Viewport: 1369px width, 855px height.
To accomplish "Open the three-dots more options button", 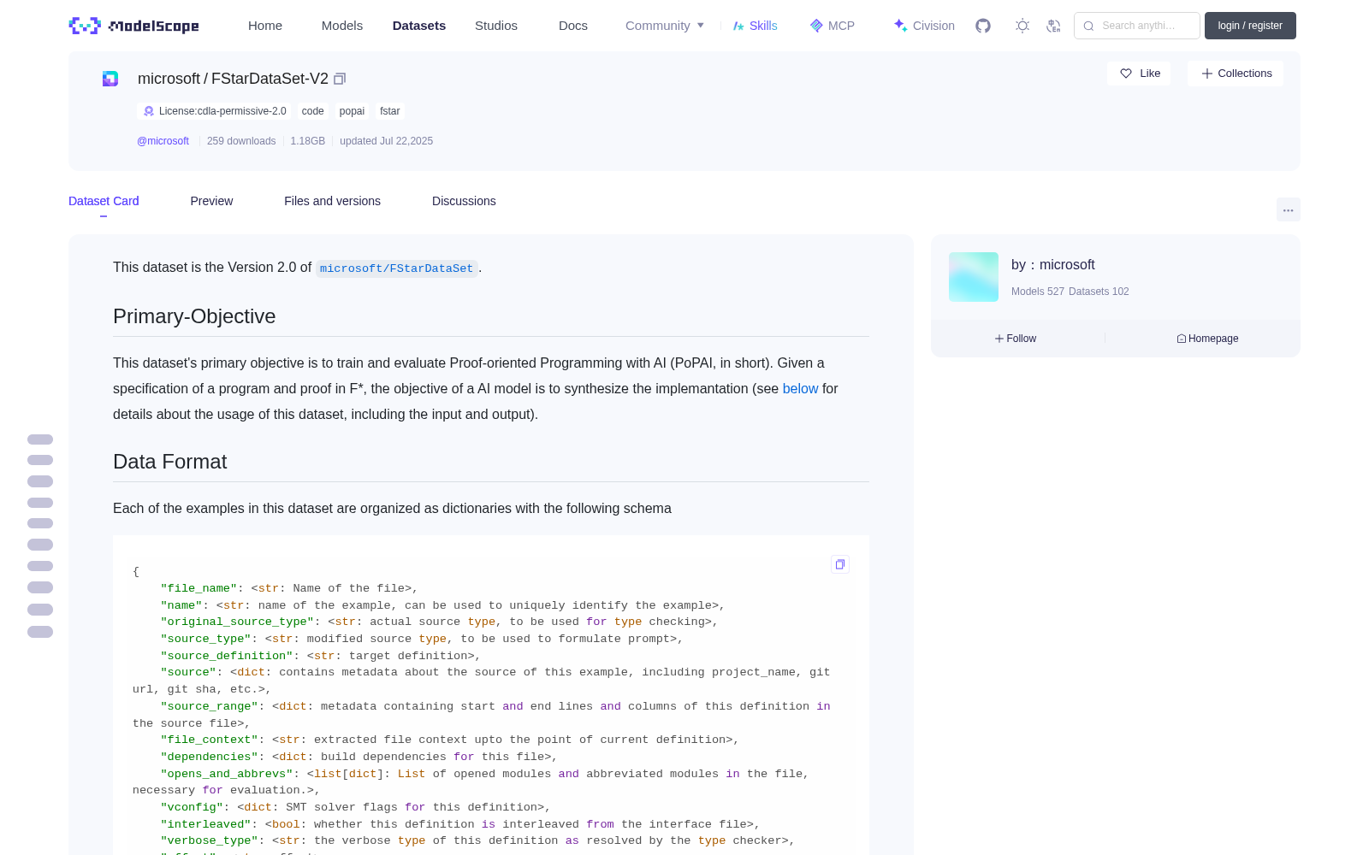I will (x=1289, y=209).
